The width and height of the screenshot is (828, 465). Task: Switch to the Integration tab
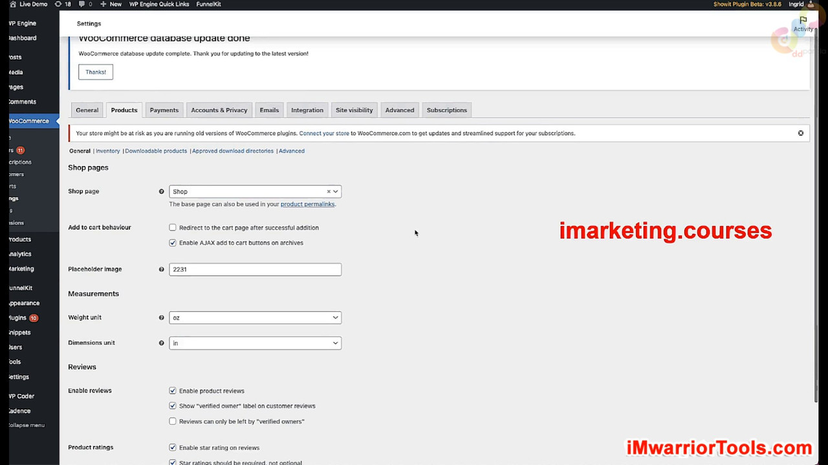[x=307, y=110]
